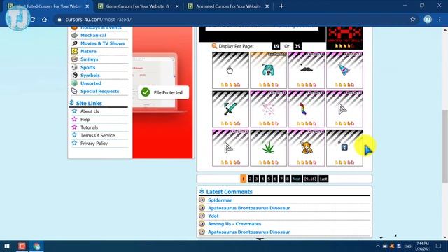Display 39 cursors per page
Image resolution: width=448 pixels, height=252 pixels.
point(297,46)
